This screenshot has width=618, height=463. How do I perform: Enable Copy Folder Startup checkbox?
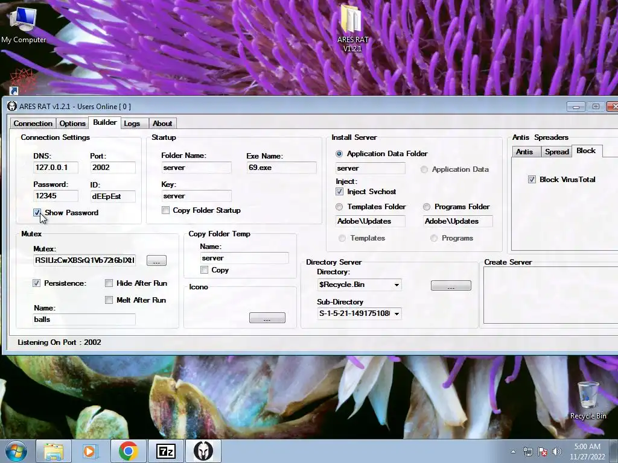[x=165, y=210]
